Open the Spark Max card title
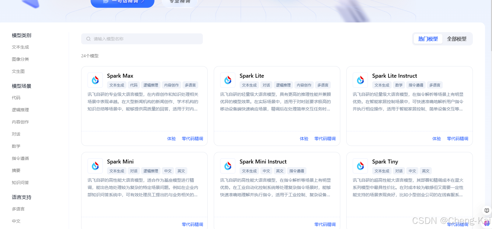The width and height of the screenshot is (492, 229). coord(120,76)
